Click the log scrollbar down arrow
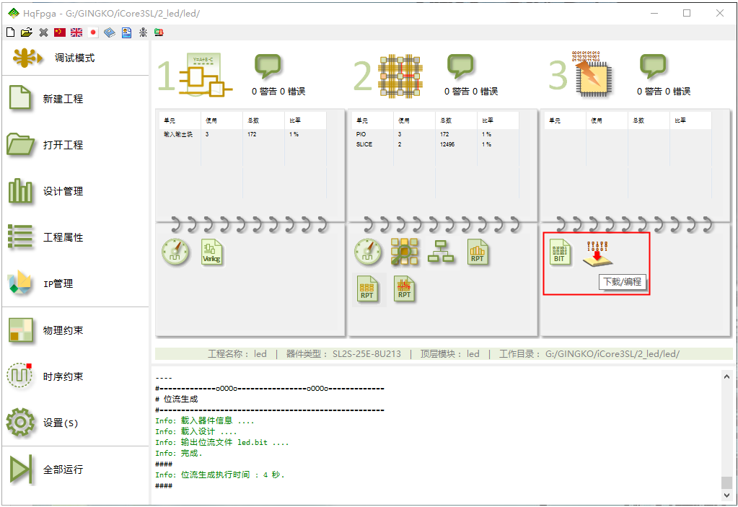Viewport: 738px width, 507px height. pos(726,496)
